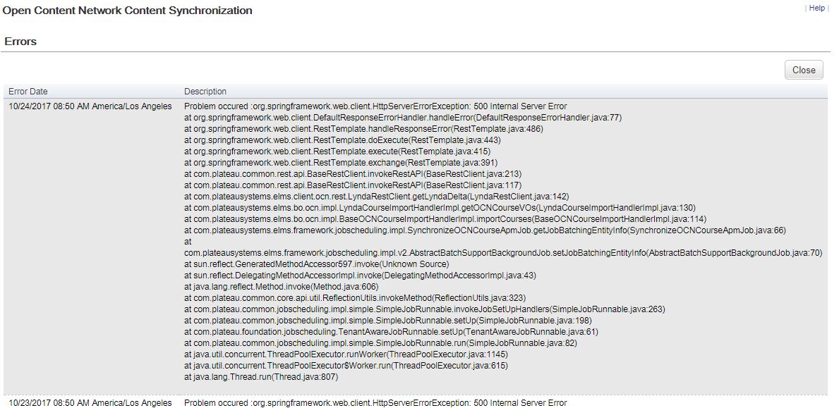Click the BaseRestClient.java:117 stack line
This screenshot has width=839, height=408.
click(353, 185)
